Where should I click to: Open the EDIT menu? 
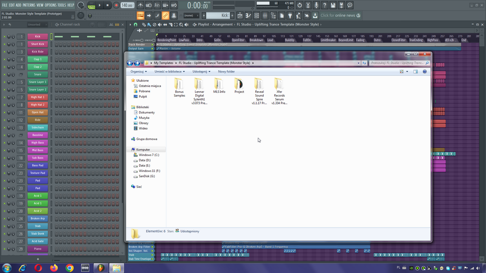pos(12,5)
